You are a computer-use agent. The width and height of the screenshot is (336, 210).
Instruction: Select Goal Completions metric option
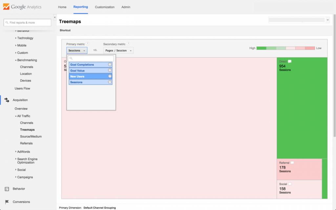[91, 65]
